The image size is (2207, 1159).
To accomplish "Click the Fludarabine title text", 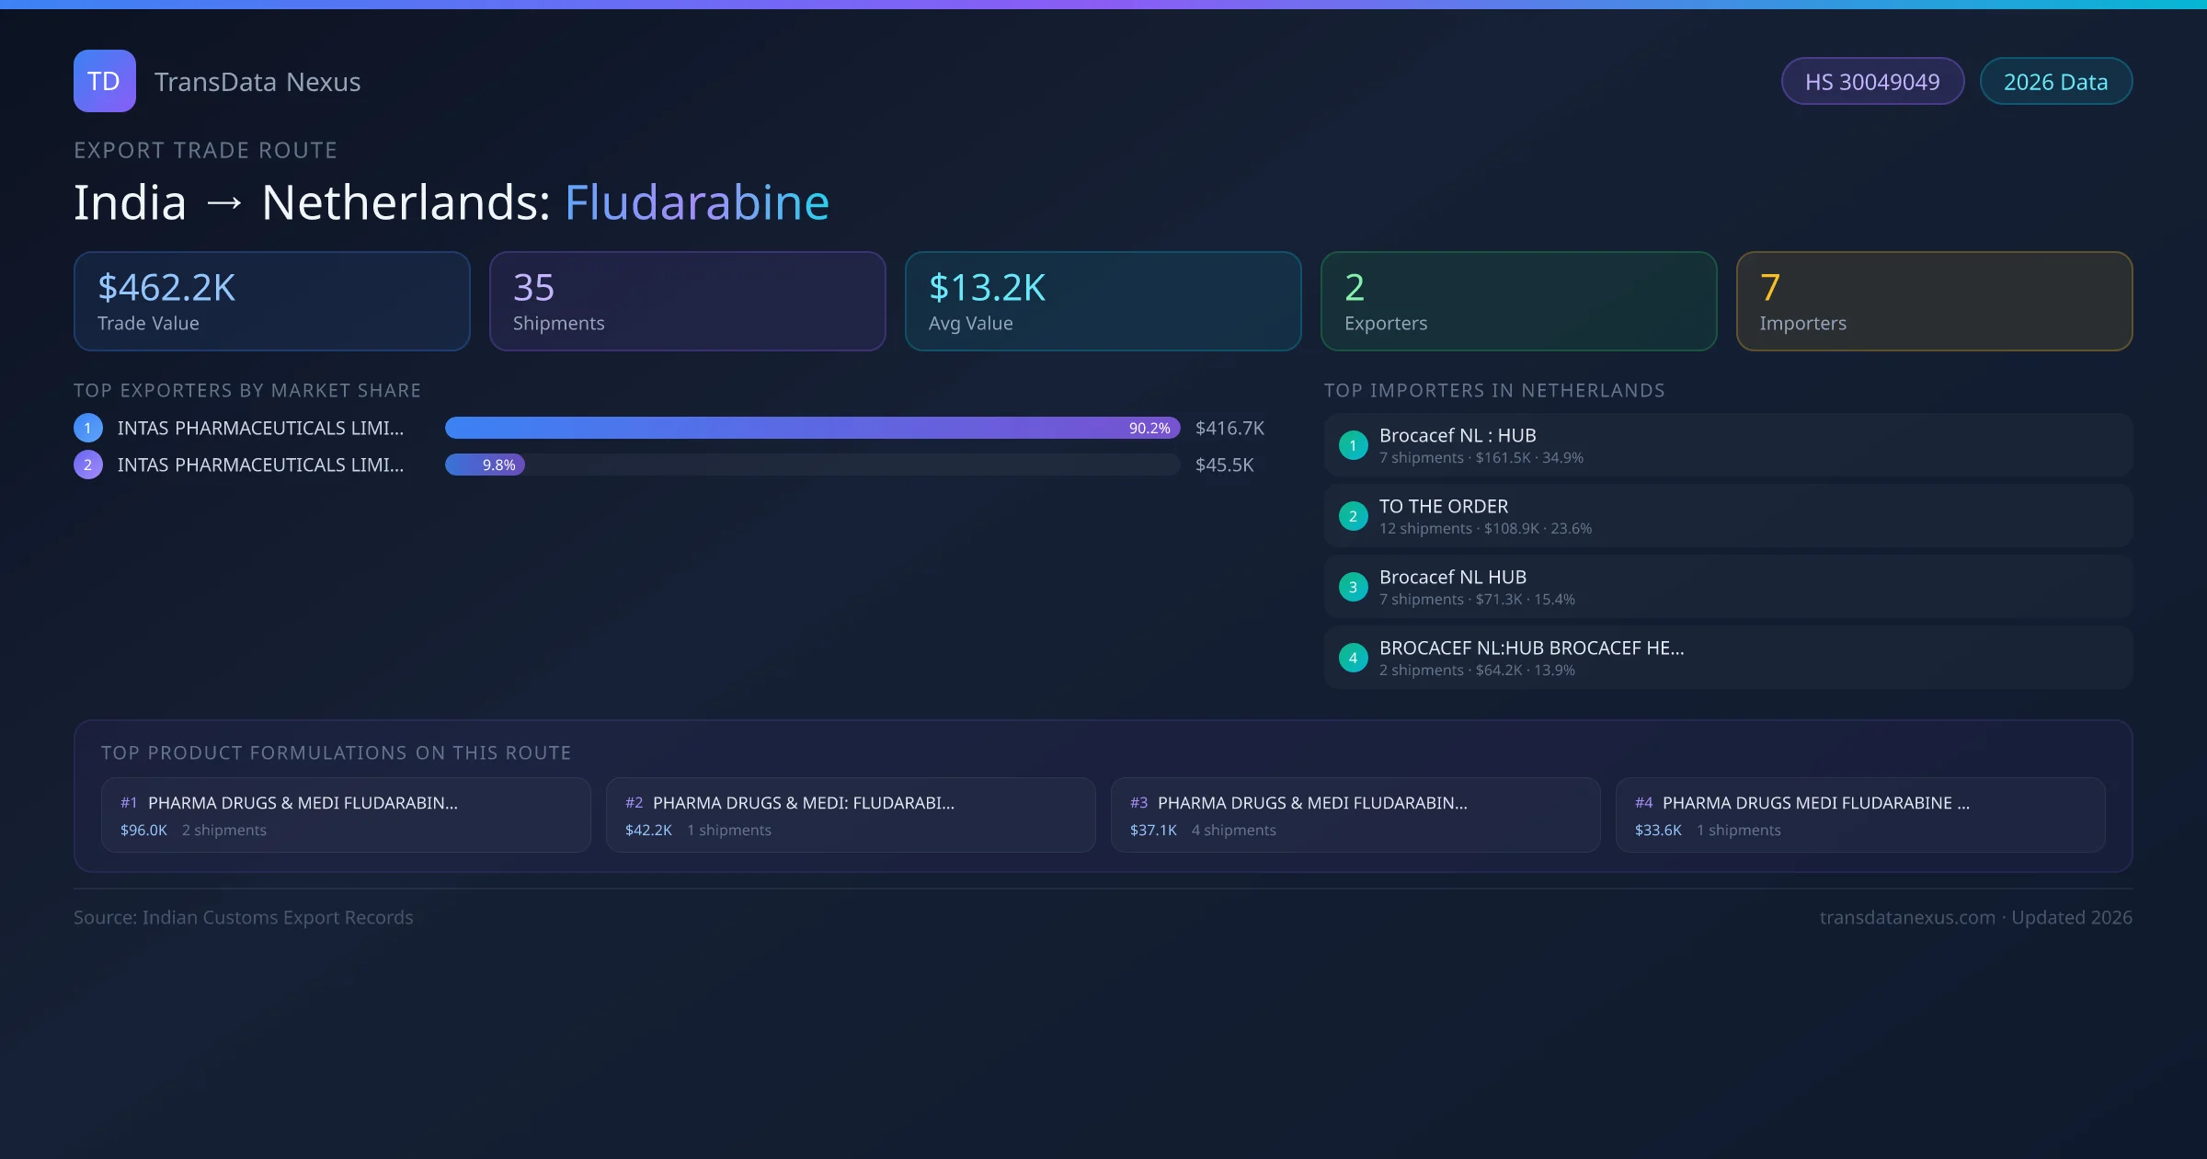I will pyautogui.click(x=696, y=202).
